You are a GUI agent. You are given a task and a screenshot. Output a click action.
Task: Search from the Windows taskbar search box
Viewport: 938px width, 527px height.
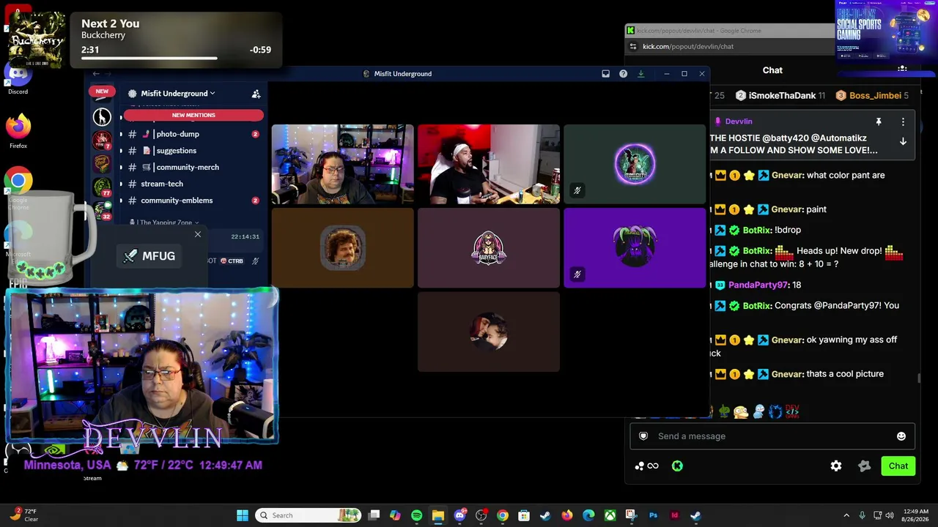coord(309,515)
